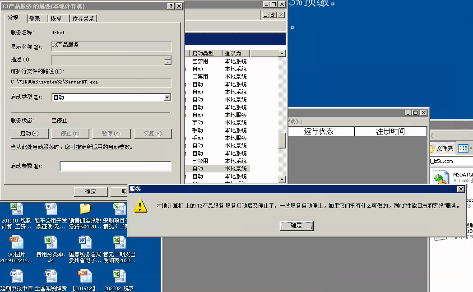
Task: Open the 恢复 tab
Action: click(x=56, y=19)
